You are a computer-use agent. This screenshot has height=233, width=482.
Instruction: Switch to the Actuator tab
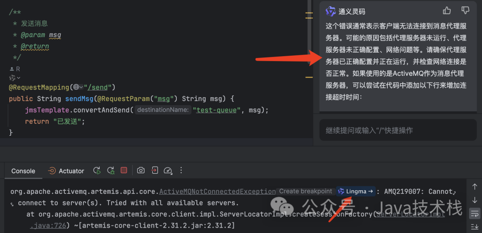[66, 171]
